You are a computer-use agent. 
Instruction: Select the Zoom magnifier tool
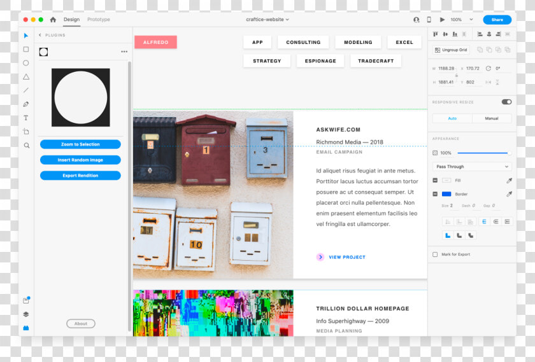[x=26, y=146]
